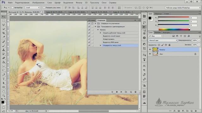Viewport: 202px width, 113px height.
Task: Open the Слой auto-select dropdown
Action: 32,8
